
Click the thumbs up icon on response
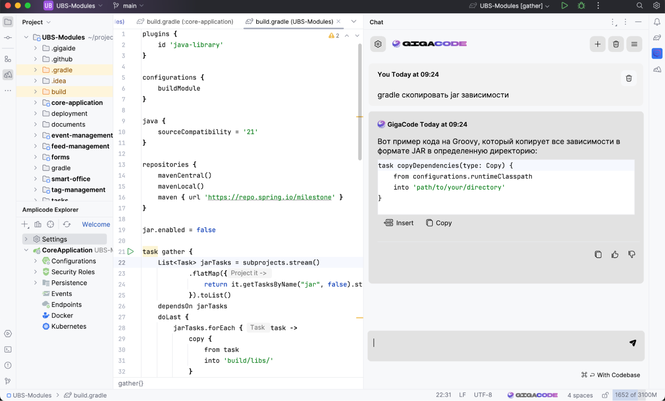click(615, 254)
